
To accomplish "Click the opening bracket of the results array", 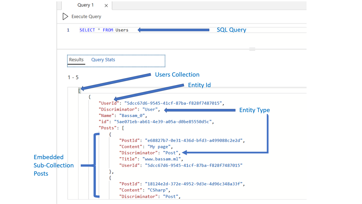I will [80, 90].
